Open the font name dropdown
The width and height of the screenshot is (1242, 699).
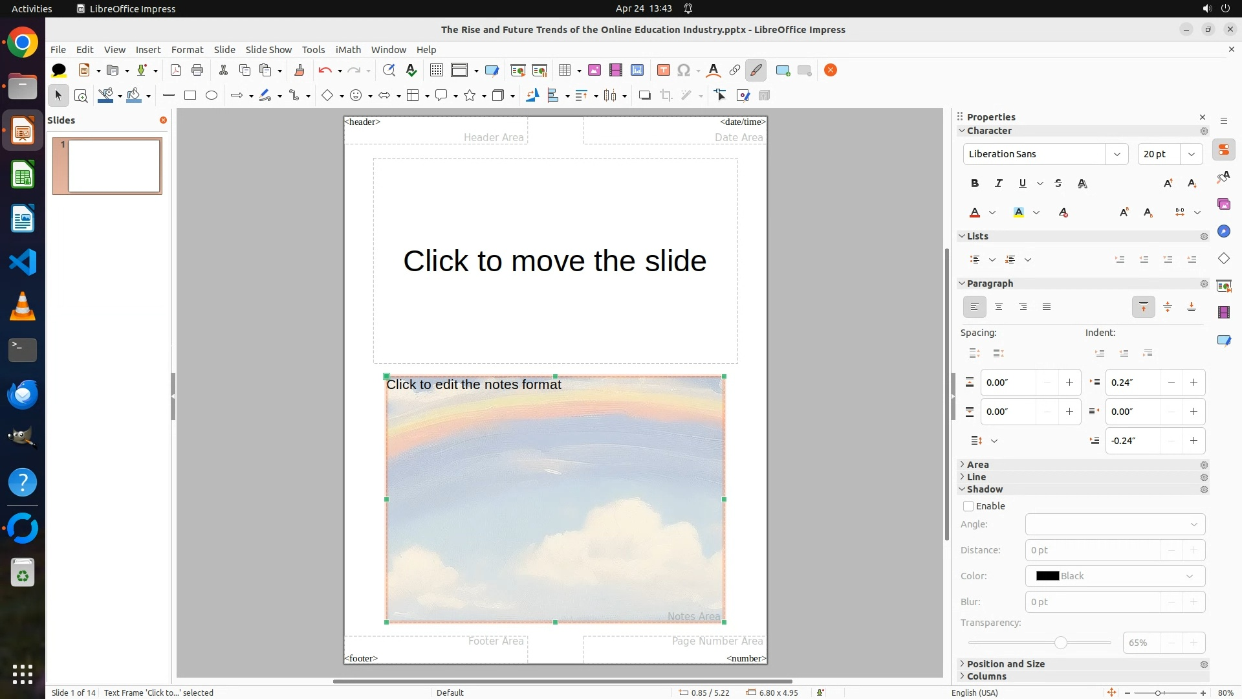click(1117, 154)
